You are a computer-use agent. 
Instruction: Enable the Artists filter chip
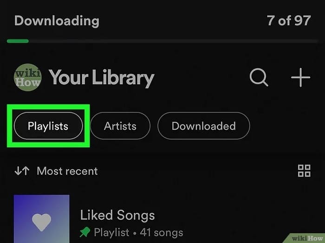click(x=120, y=126)
